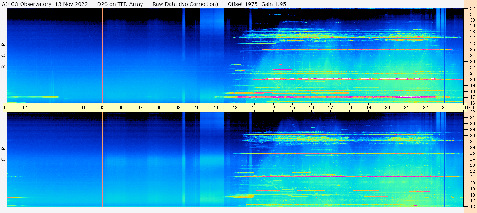Click the vertical LCP label on the left
The width and height of the screenshot is (477, 213).
pyautogui.click(x=4, y=159)
